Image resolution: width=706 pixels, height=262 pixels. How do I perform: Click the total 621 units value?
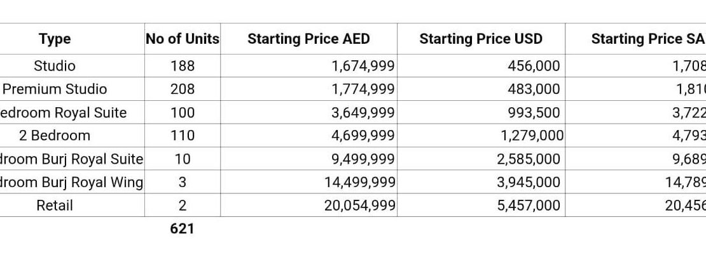[x=182, y=229]
